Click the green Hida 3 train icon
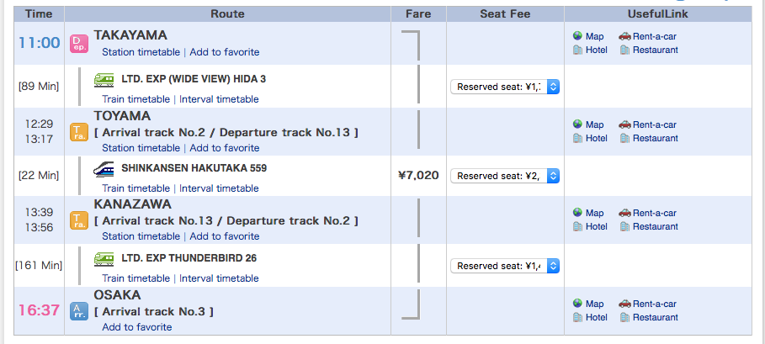765x344 pixels. (x=104, y=79)
